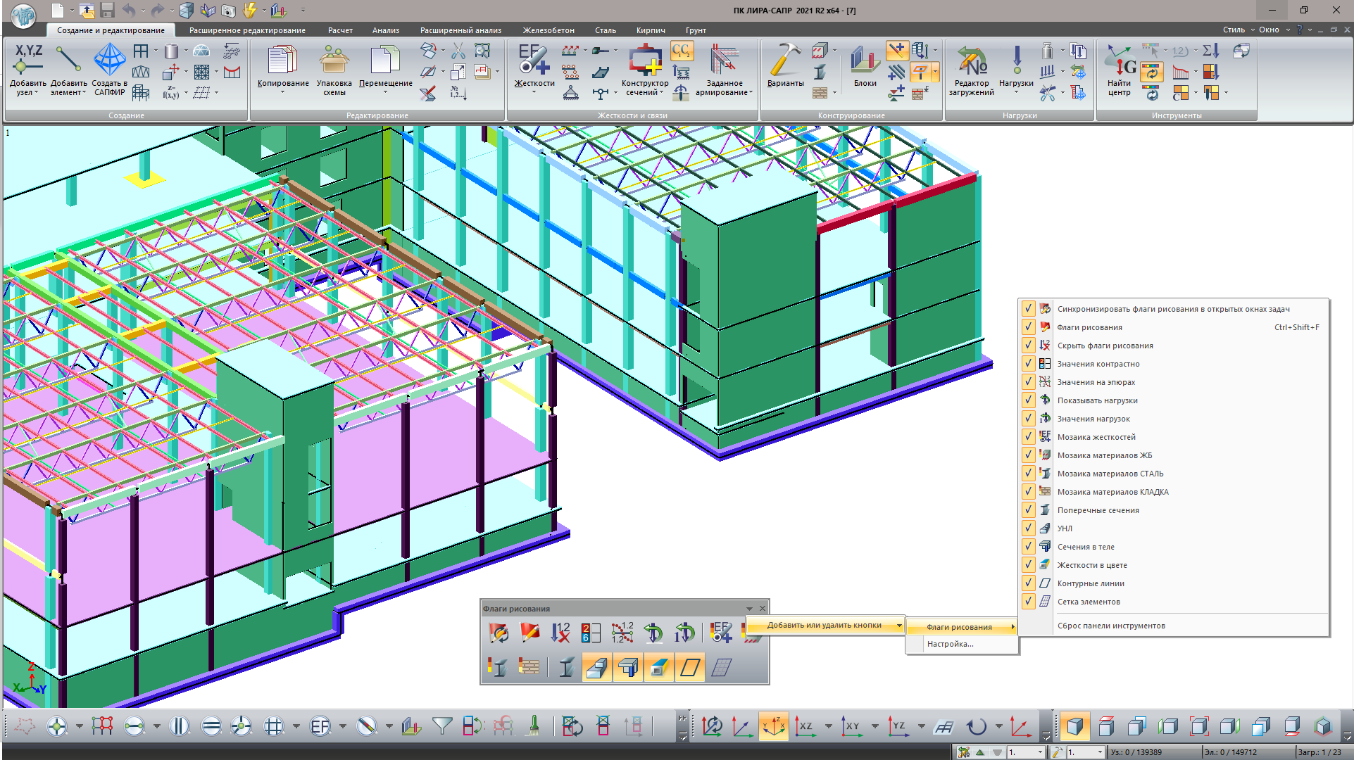Screen dimensions: 1354x760
Task: Expand Добавить или удалить кнопки dropdown
Action: point(825,625)
